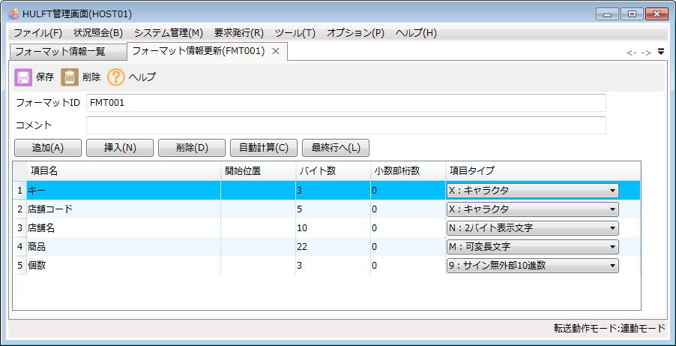Click the HULFT application title icon
The width and height of the screenshot is (676, 346).
point(13,13)
